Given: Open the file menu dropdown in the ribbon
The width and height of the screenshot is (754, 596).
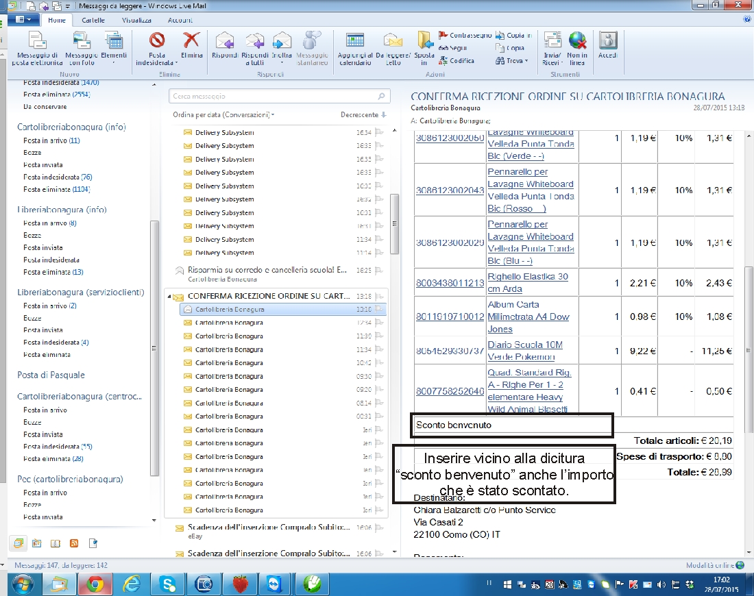Looking at the screenshot, I should pos(23,20).
